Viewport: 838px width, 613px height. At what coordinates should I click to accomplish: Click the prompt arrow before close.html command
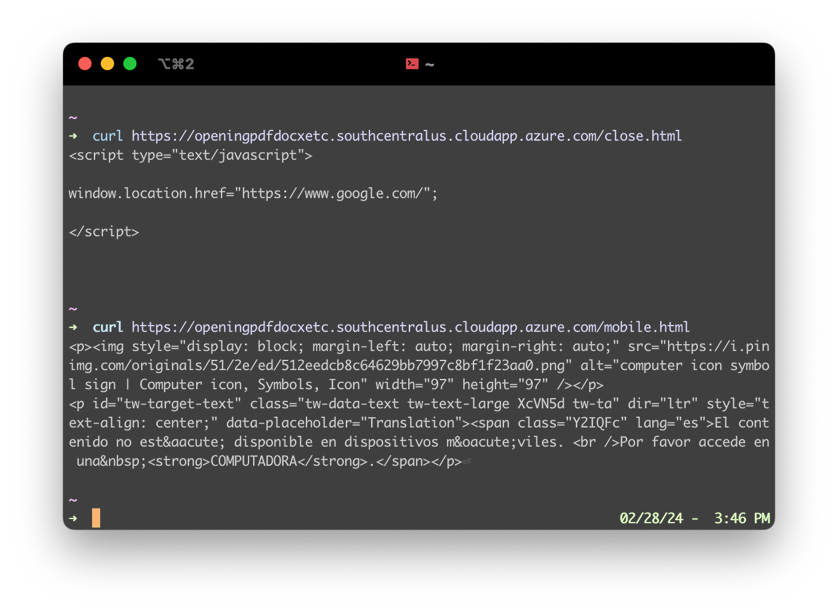[x=73, y=136]
